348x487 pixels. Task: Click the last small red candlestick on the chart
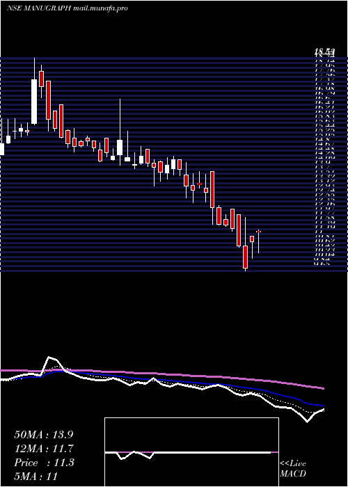(258, 232)
